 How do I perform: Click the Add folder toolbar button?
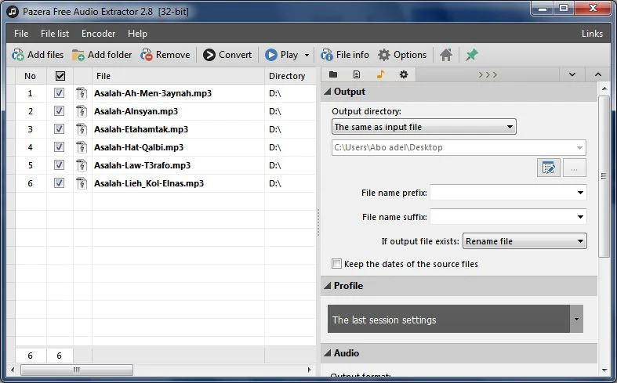pos(102,55)
